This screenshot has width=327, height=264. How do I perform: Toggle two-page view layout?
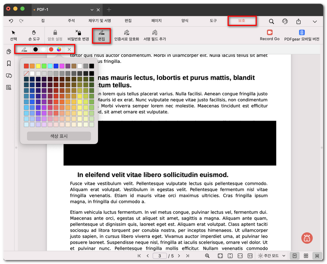tap(306, 256)
